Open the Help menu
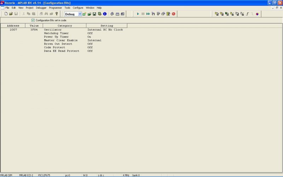 pyautogui.click(x=99, y=8)
